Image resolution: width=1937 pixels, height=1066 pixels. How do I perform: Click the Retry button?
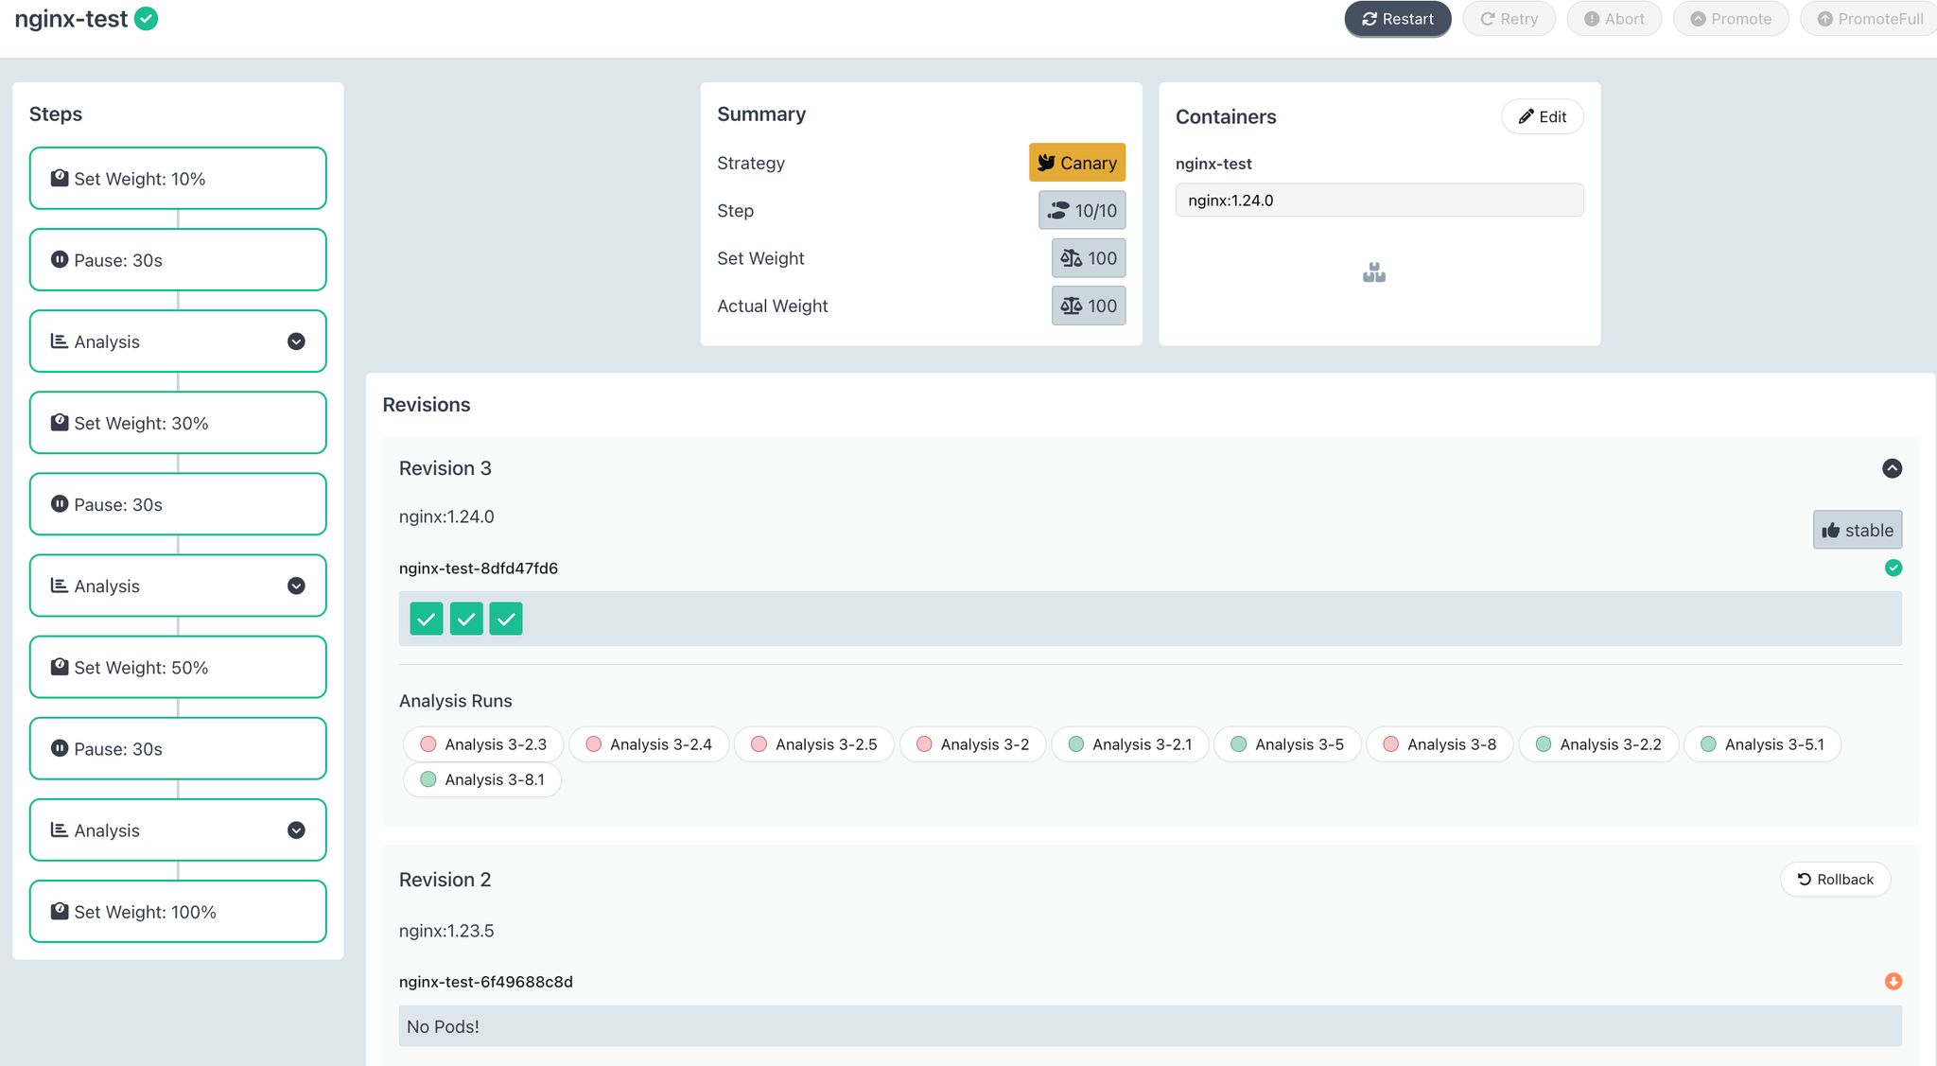(1509, 19)
